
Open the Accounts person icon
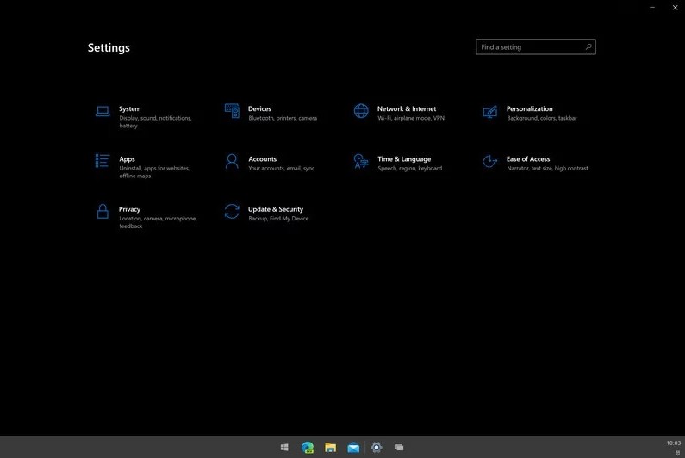pyautogui.click(x=232, y=161)
